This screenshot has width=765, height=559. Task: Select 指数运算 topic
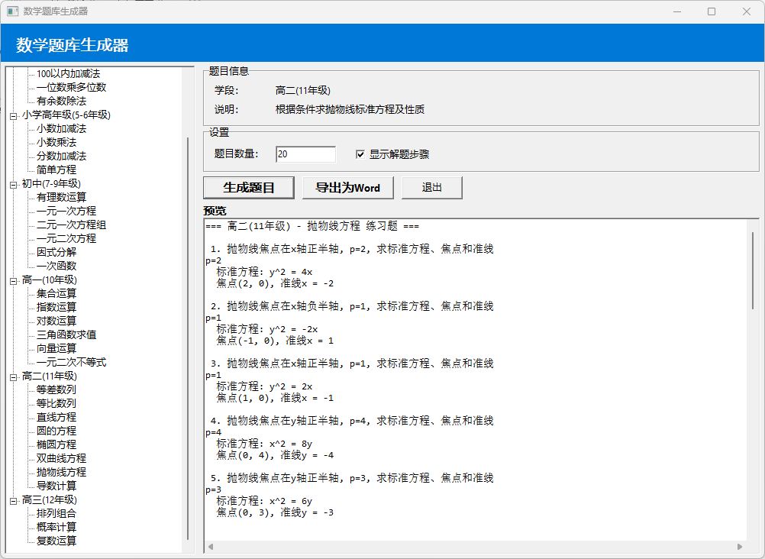coord(56,307)
